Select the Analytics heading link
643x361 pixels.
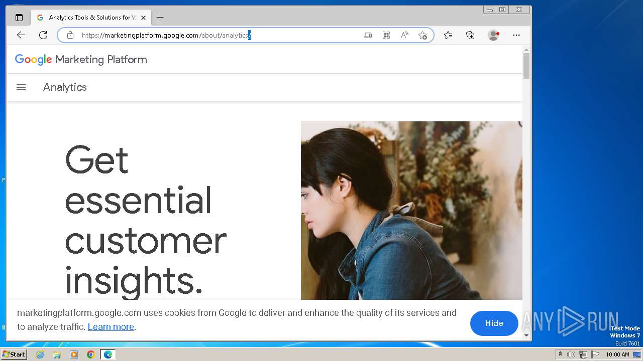point(65,87)
